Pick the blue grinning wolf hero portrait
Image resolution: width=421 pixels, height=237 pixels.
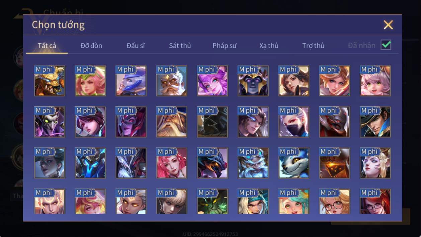(294, 163)
